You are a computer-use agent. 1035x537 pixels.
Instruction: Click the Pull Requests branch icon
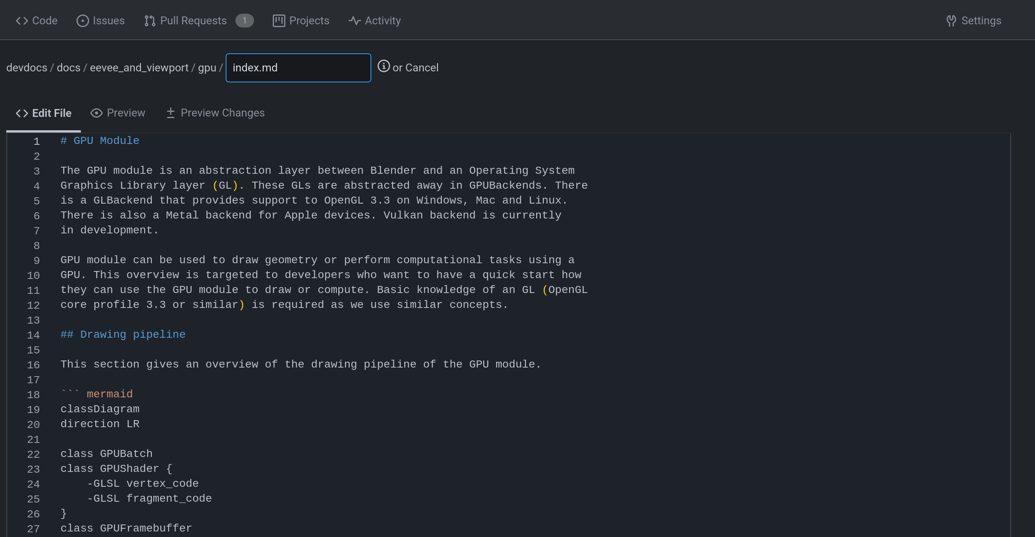(150, 20)
